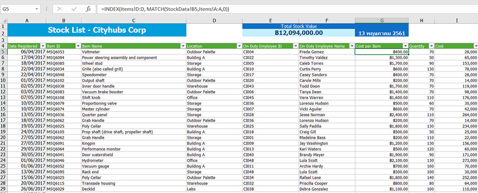Click the Performance monitor item cell

pos(133,149)
